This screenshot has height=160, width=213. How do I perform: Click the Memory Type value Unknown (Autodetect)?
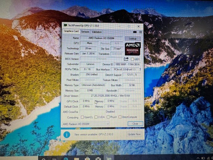(93, 85)
